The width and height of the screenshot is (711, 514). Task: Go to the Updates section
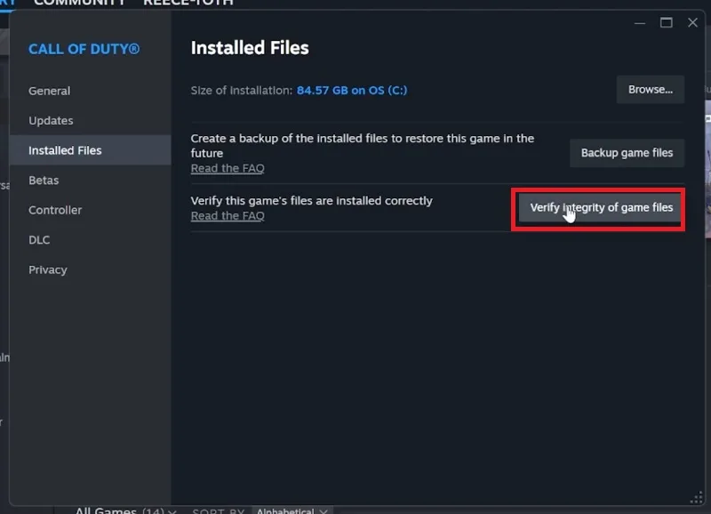[51, 121]
